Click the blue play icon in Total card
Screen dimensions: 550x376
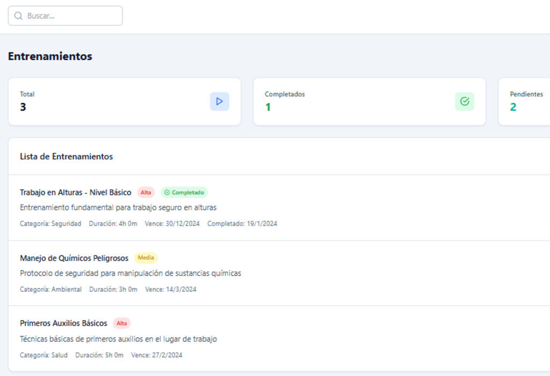[x=219, y=102]
